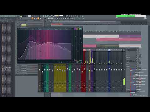Click the first band node on the EQ curve peak
Image resolution: width=150 pixels, height=112 pixels.
31,36
